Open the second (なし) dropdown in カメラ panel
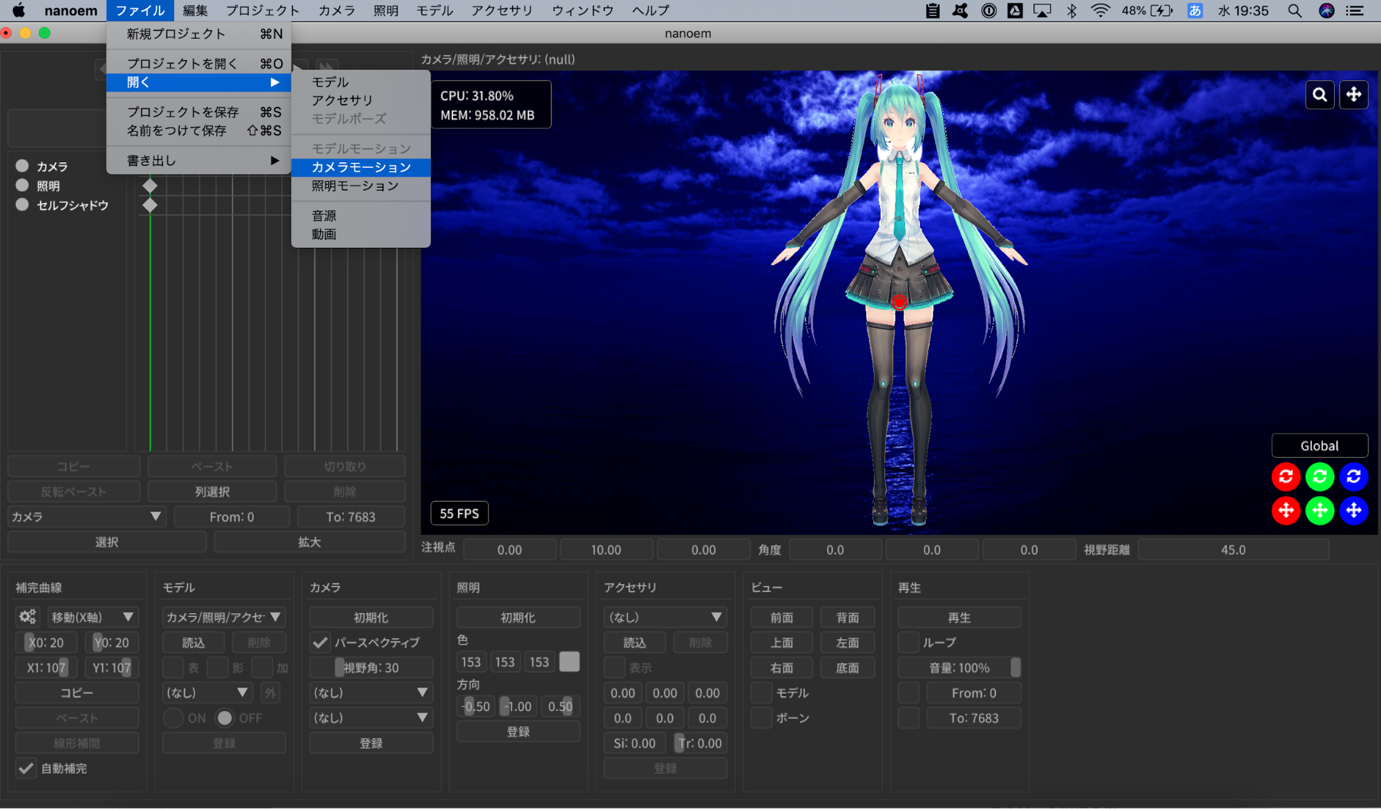The image size is (1381, 809). 371,718
